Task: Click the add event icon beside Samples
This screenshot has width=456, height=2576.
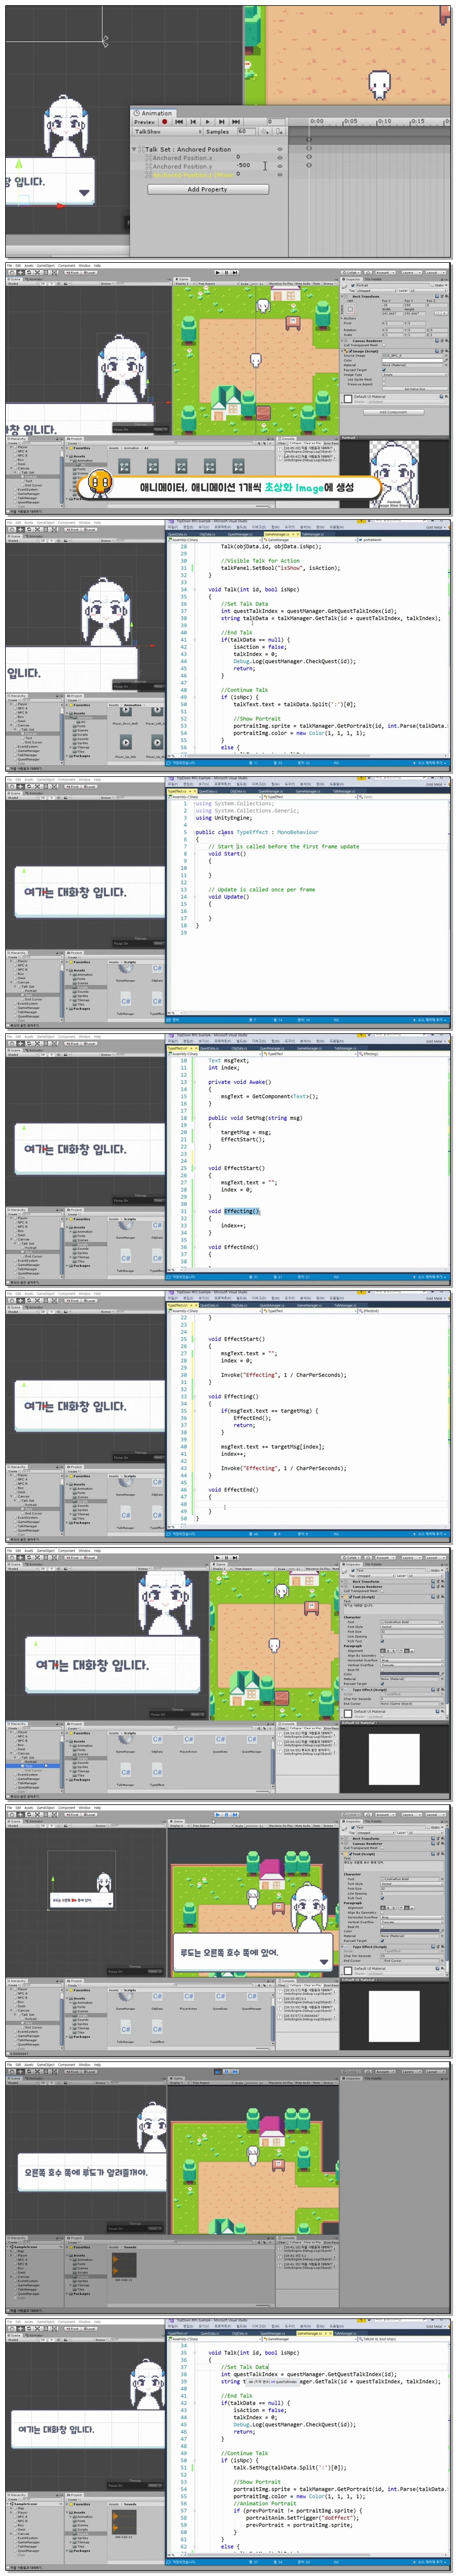Action: pos(279,131)
